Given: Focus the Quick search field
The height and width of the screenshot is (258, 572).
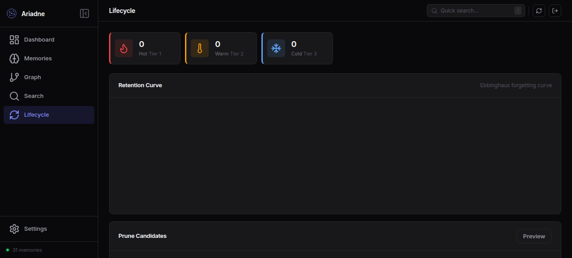Looking at the screenshot, I should (475, 11).
